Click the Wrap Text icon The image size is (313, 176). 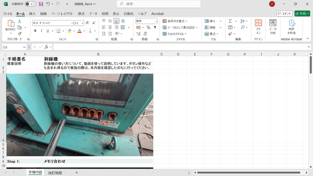pos(123,21)
